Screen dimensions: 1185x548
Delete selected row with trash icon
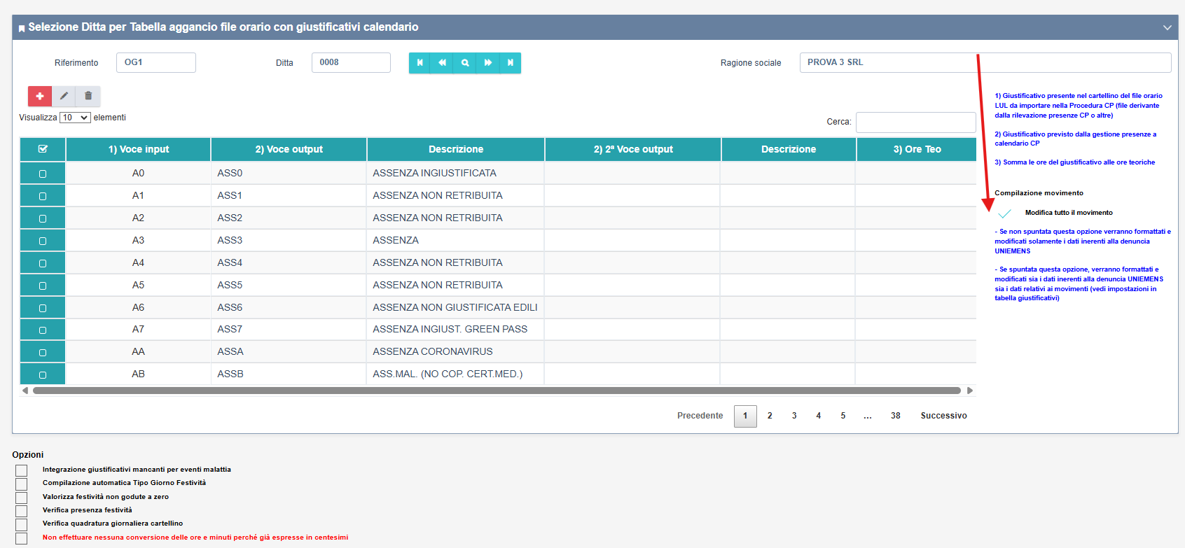tap(88, 96)
